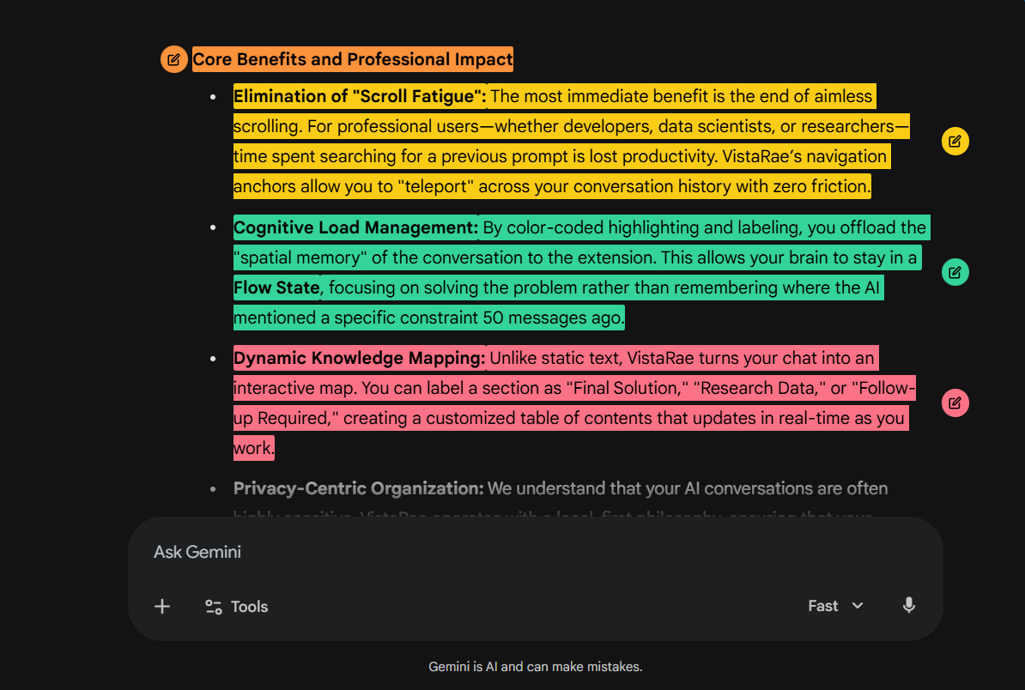Click the Gemini is AI and can make mistakes notice
Image resolution: width=1025 pixels, height=690 pixels.
[x=536, y=667]
